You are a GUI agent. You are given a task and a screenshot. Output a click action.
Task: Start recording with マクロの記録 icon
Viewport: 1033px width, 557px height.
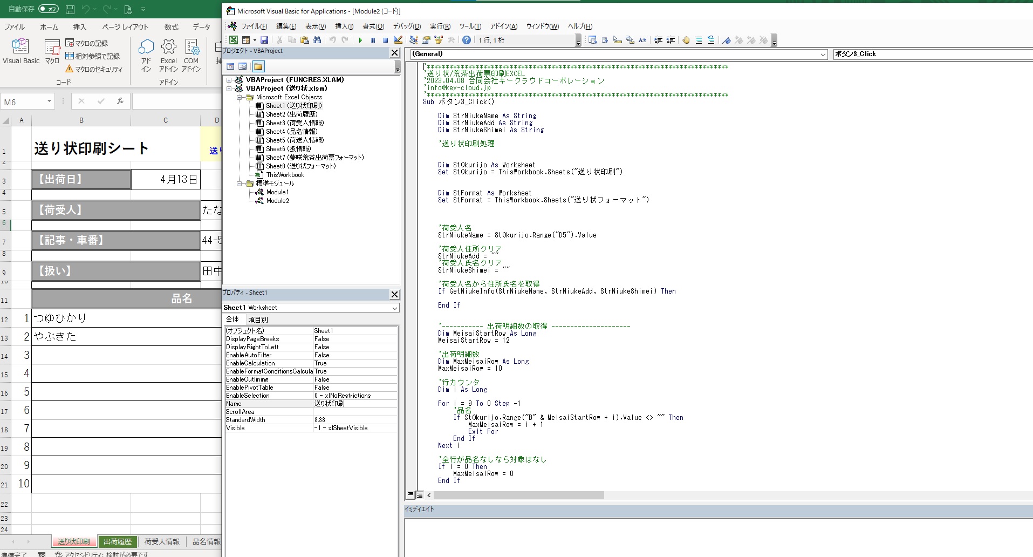[88, 44]
